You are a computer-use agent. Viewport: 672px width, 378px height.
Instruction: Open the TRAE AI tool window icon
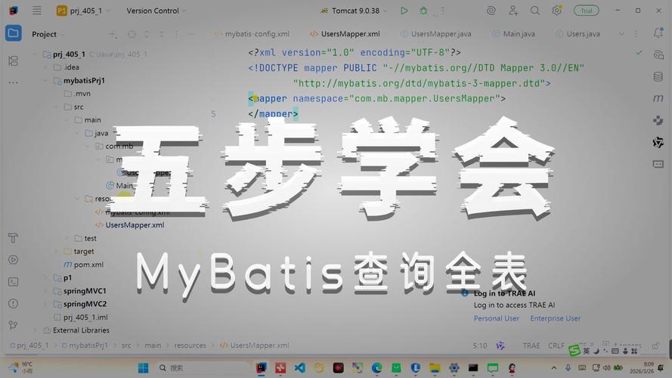point(658,142)
